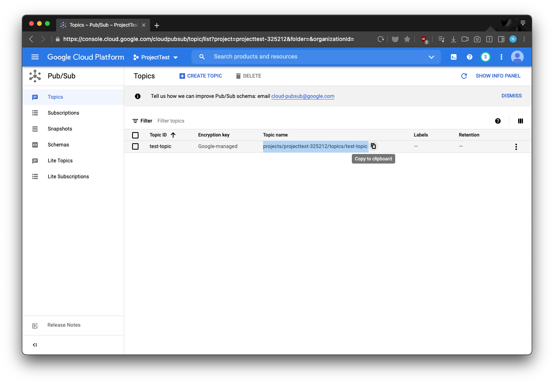Viewport: 554px width, 384px height.
Task: Close the Topics – Pub/Sub browser tab
Action: (x=144, y=25)
